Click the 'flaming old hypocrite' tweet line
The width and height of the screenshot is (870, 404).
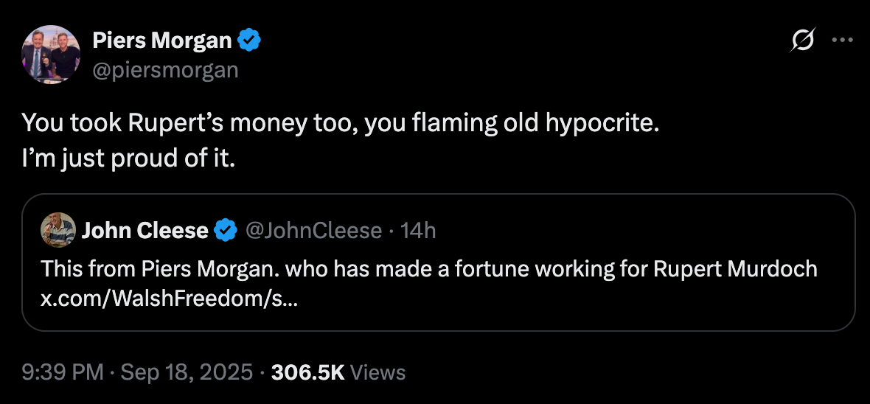(x=339, y=122)
